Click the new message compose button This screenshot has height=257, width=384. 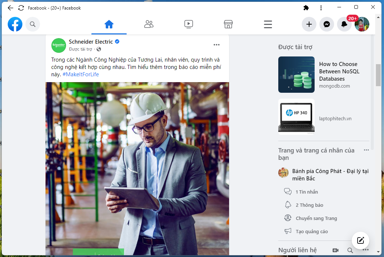(361, 241)
